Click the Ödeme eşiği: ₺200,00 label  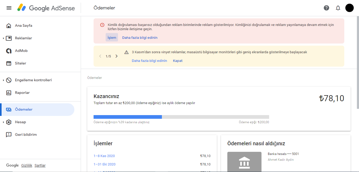[x=254, y=122]
